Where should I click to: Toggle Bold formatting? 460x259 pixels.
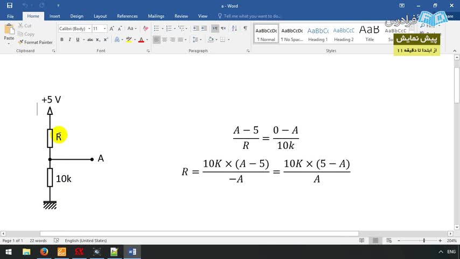pos(62,39)
